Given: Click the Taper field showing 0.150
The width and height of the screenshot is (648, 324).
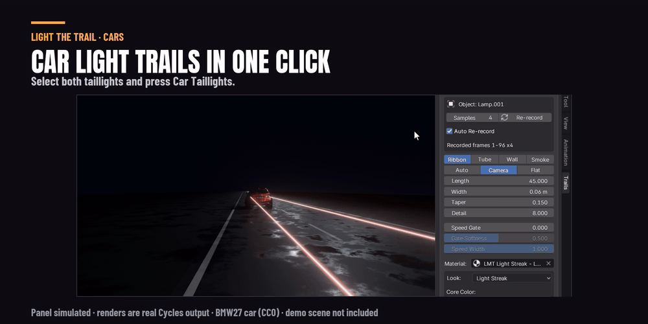Looking at the screenshot, I should coord(499,202).
